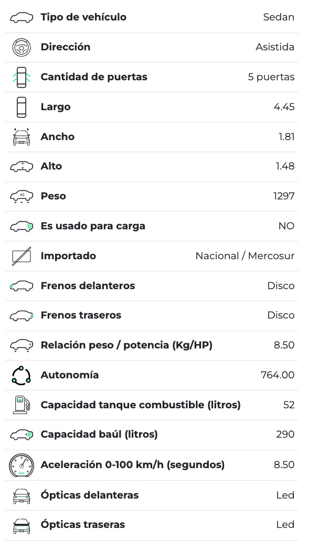Click the Sedan vehicle type value
Screen dimensions: 318x550
[x=279, y=17]
